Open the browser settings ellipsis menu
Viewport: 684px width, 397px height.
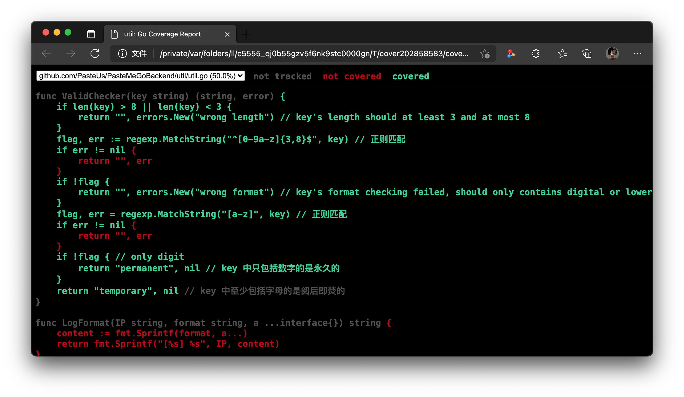(x=637, y=53)
